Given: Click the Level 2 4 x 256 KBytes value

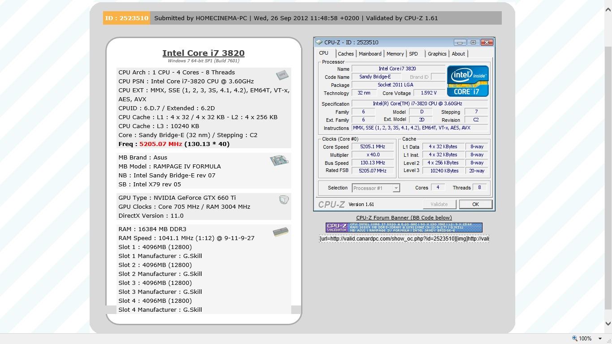Looking at the screenshot, I should click(x=444, y=163).
